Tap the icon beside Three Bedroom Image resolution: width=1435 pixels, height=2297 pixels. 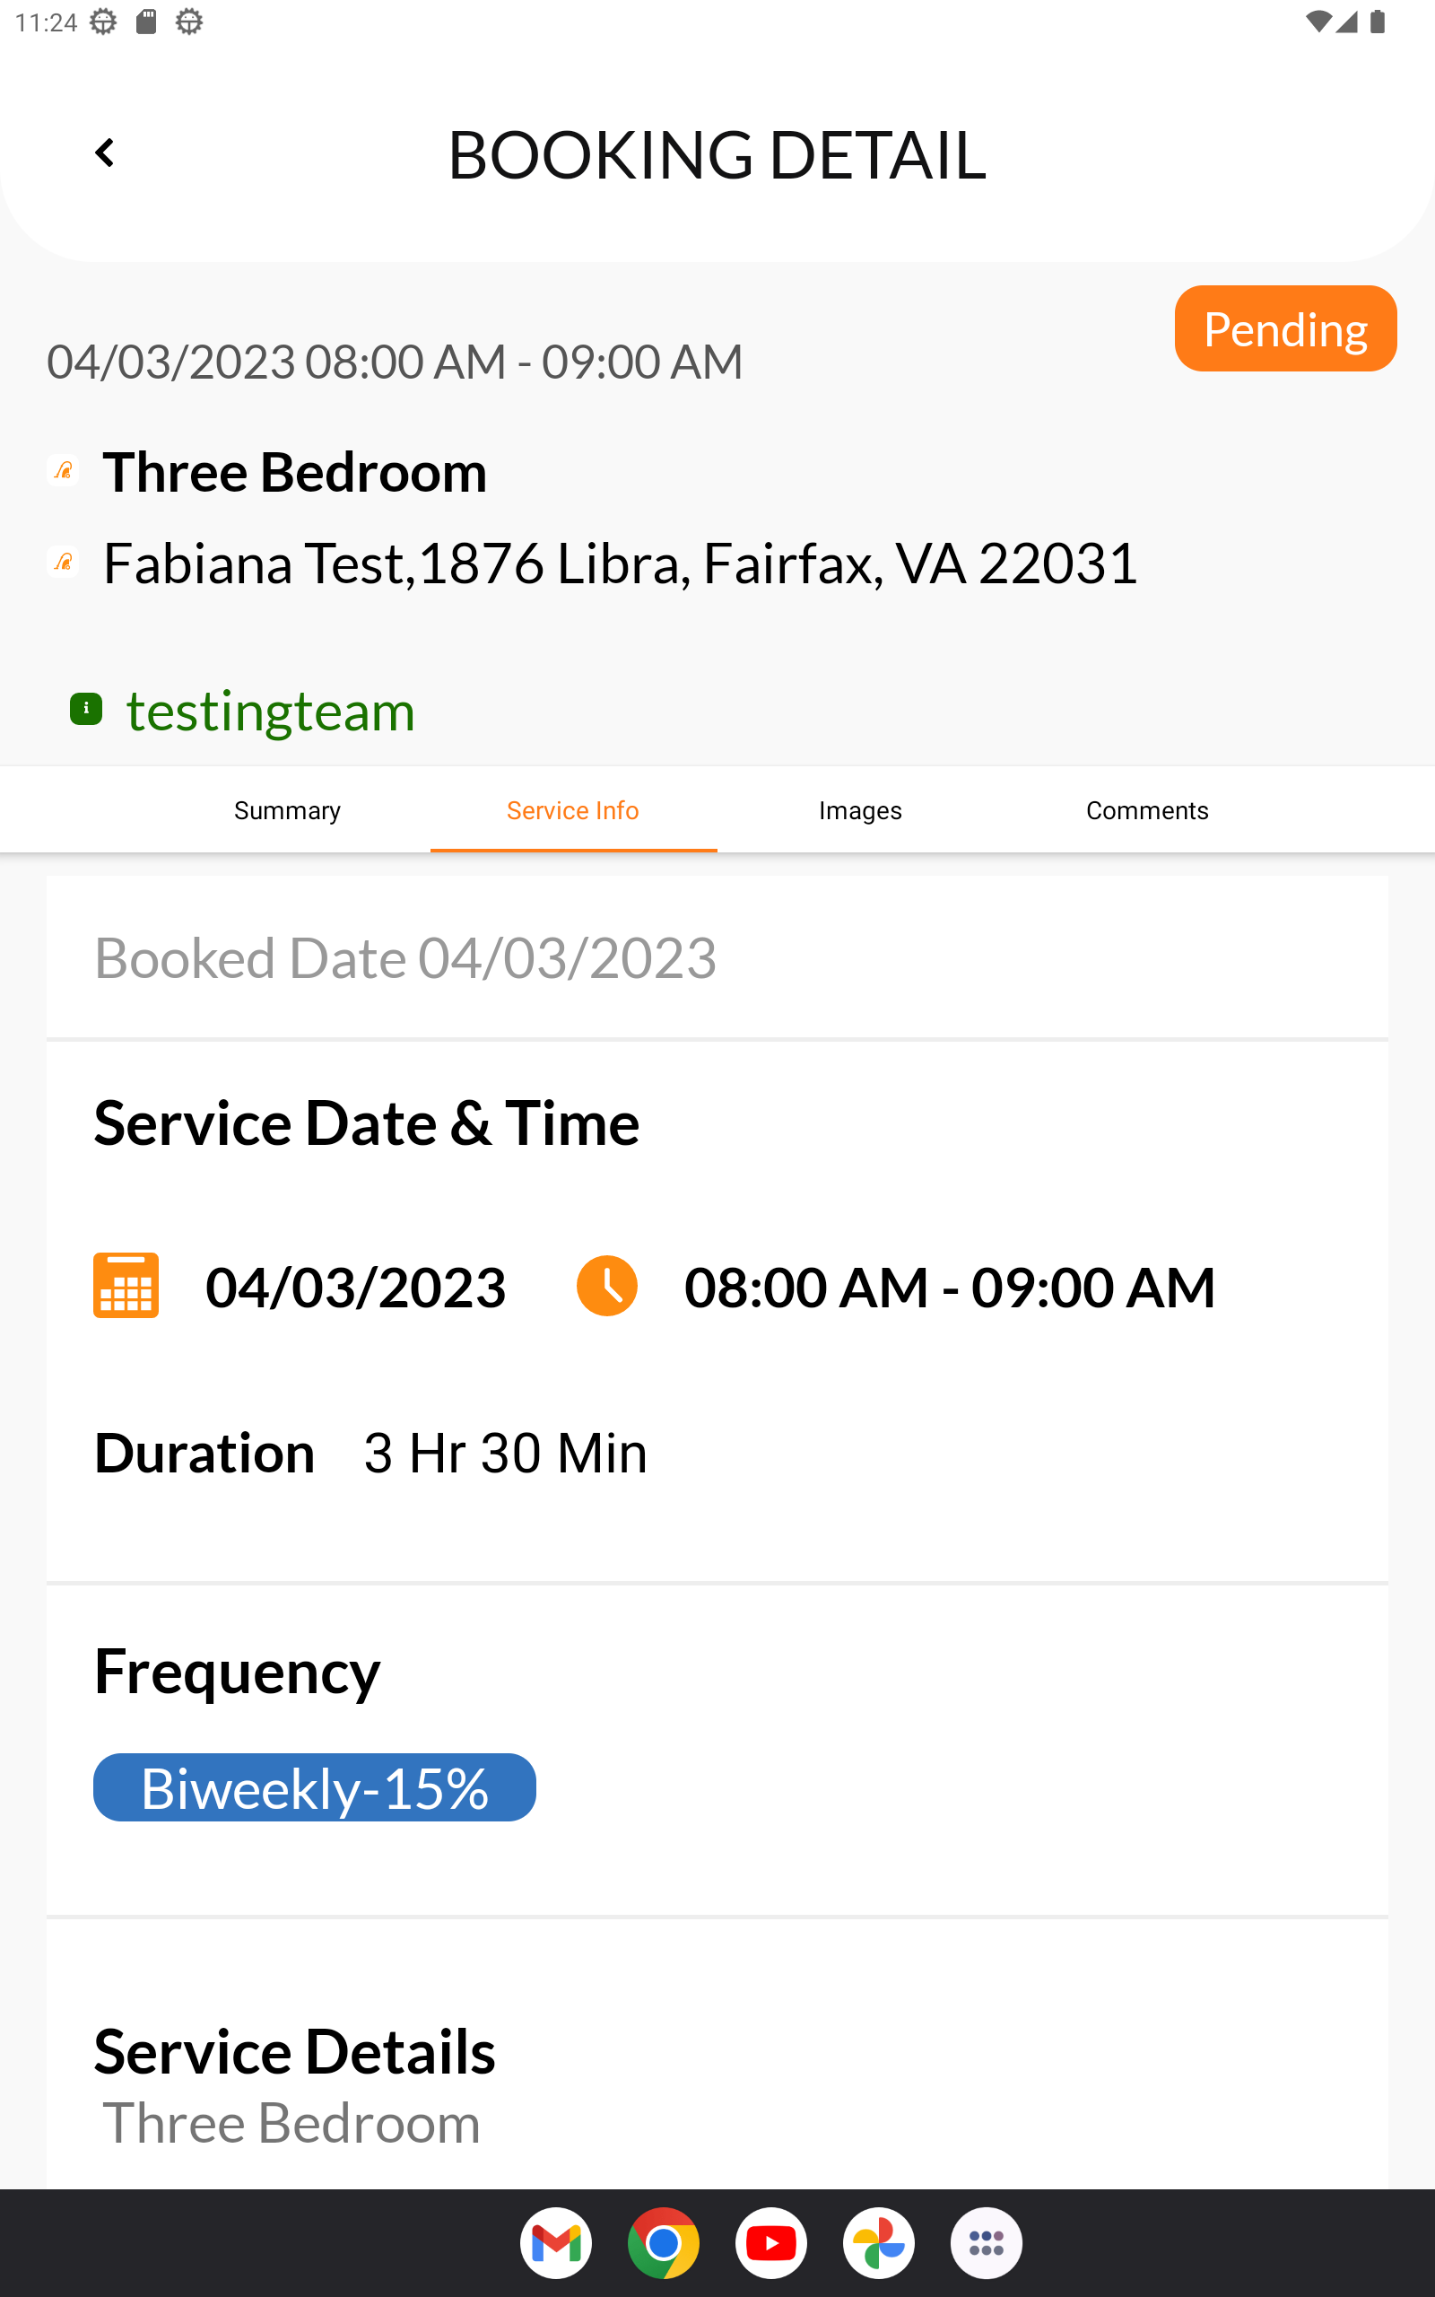coord(64,471)
